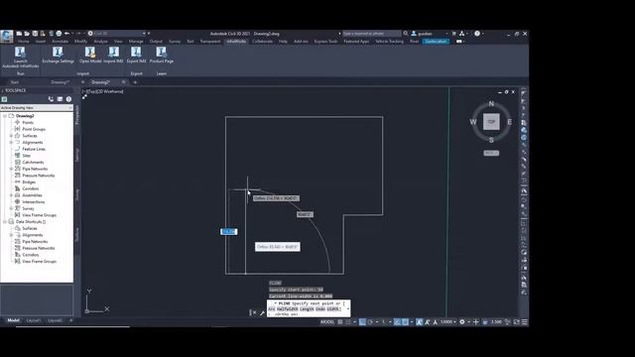Click Plot printer icon in quick access toolbar
Screen dimensions: 635x357
pos(59,34)
